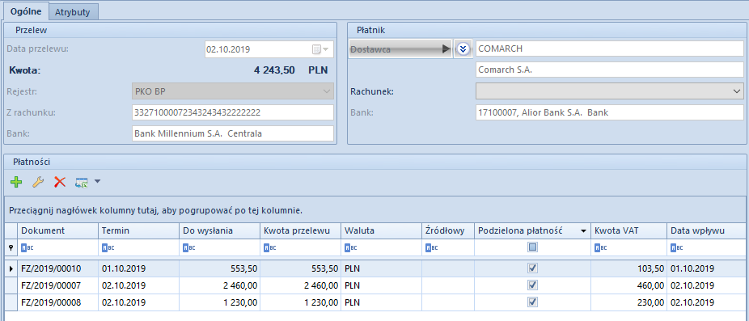Click the export to spreadsheet icon
Image resolution: width=749 pixels, height=321 pixels.
click(x=82, y=182)
